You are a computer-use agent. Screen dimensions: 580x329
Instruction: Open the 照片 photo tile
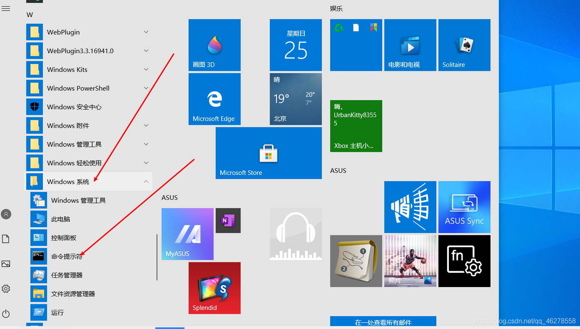point(410,261)
